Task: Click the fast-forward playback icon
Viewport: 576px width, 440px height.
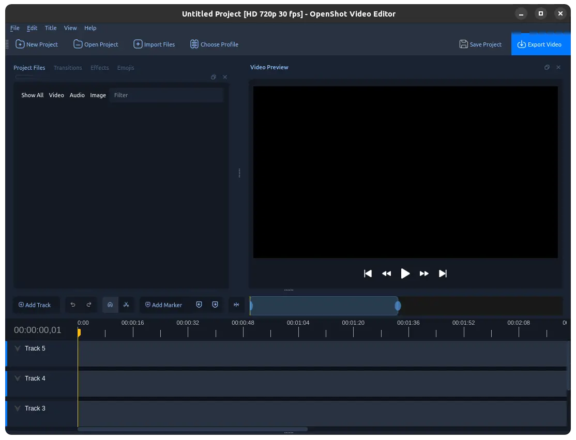Action: click(x=424, y=274)
